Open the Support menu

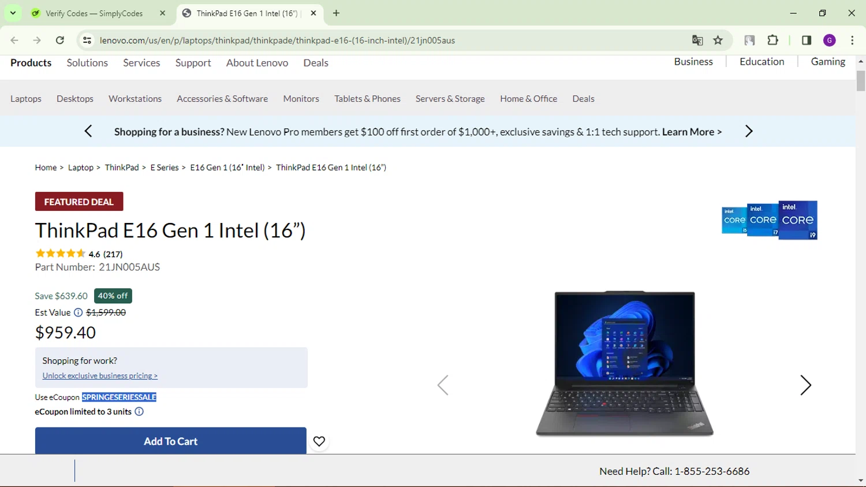[x=193, y=62]
